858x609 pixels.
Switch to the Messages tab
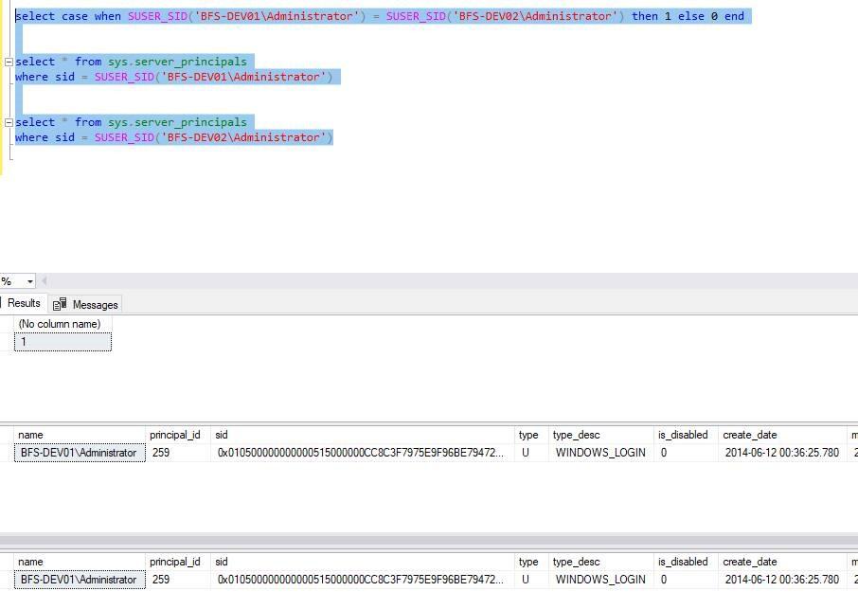(x=86, y=304)
